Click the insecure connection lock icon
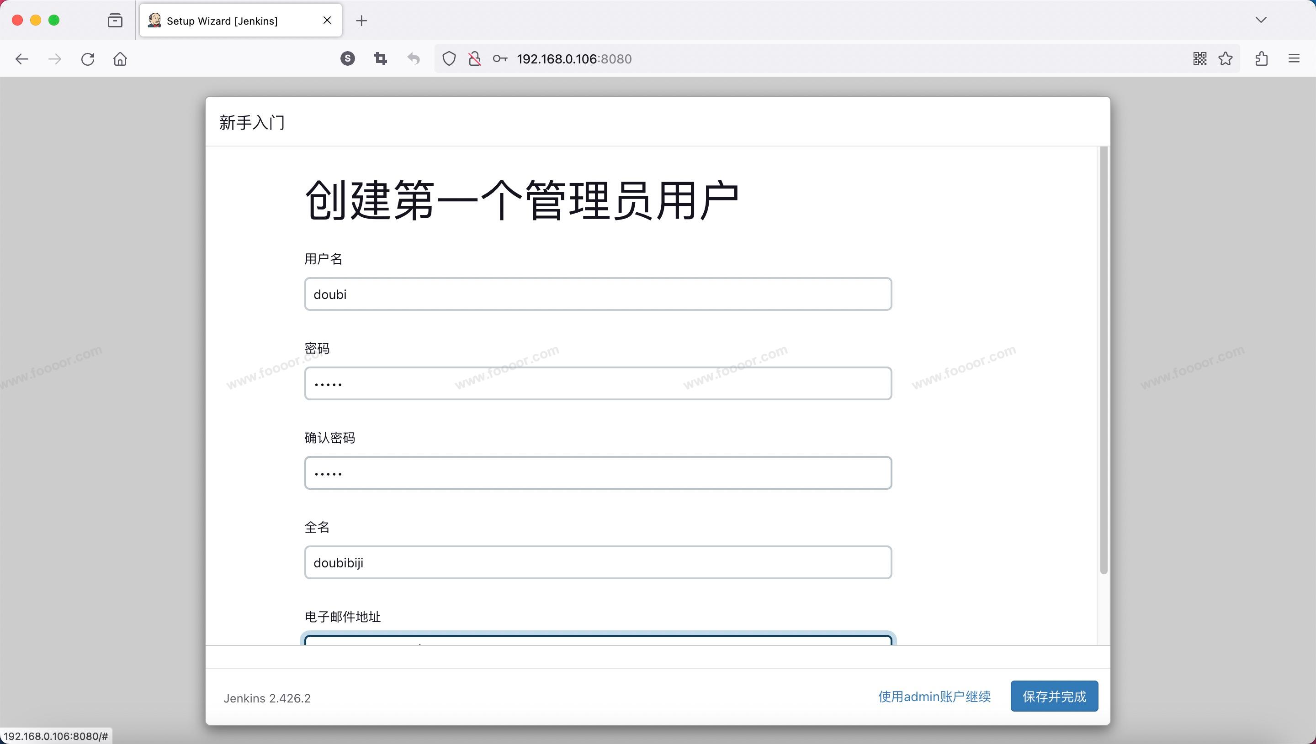The height and width of the screenshot is (744, 1316). (475, 59)
